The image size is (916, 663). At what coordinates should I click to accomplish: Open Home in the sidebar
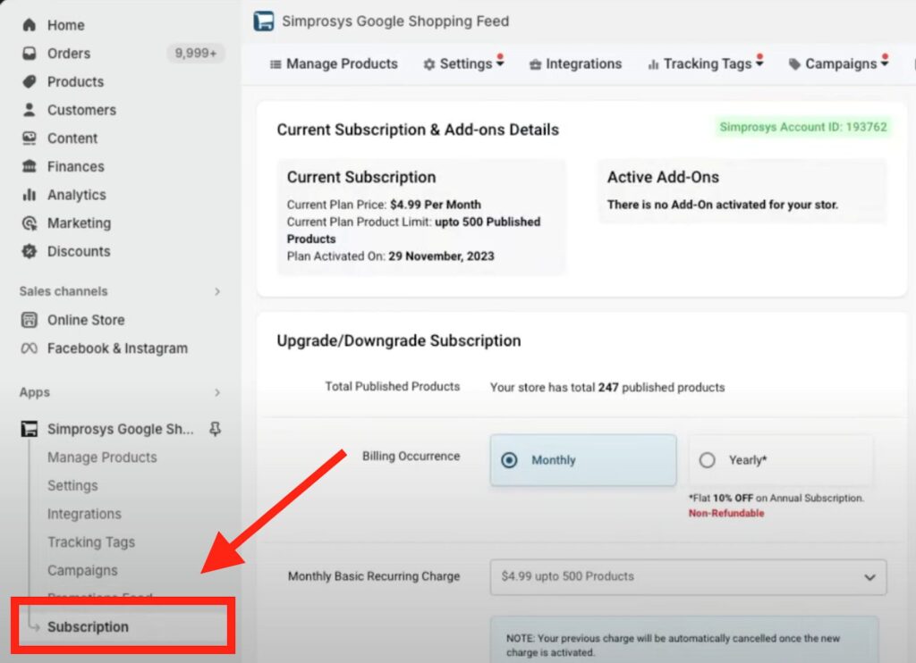click(x=66, y=25)
